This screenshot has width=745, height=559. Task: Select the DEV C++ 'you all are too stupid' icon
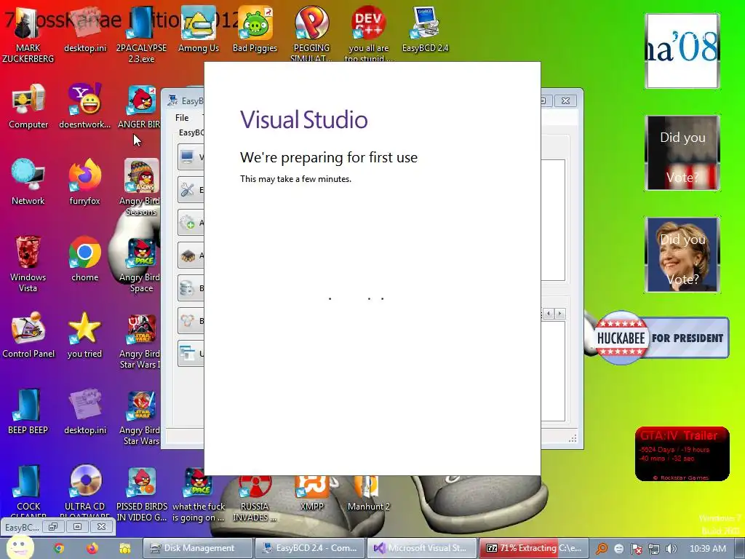click(368, 33)
